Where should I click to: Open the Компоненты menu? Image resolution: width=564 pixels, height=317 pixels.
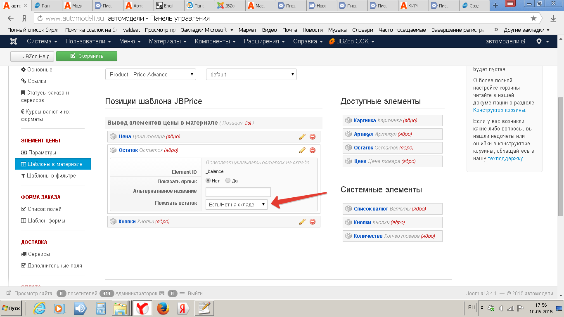click(215, 41)
